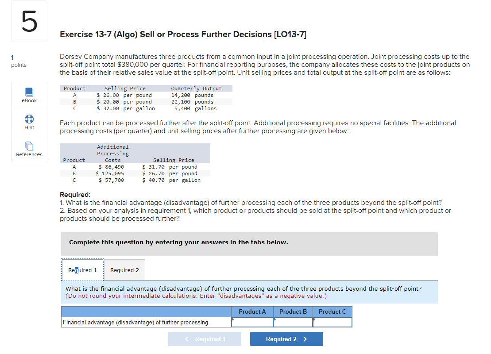View the Hint for this exercise
Viewport: 491px width, 354px height.
click(x=29, y=122)
